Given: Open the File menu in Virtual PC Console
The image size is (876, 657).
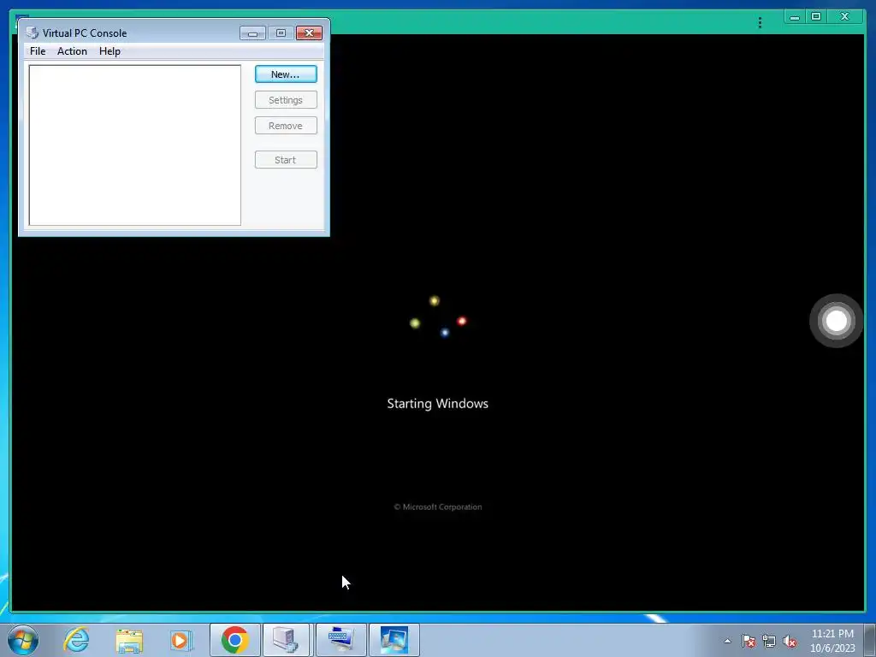Looking at the screenshot, I should point(38,50).
